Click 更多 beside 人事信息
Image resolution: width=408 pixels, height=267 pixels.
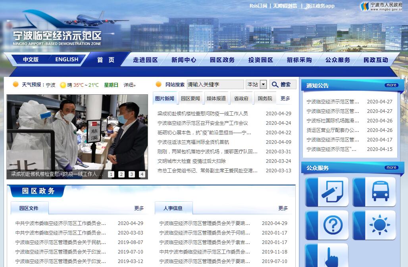point(283,208)
